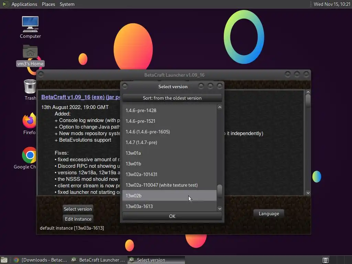Viewport: 352px width, 264px height.
Task: Open the Language button
Action: (269, 213)
